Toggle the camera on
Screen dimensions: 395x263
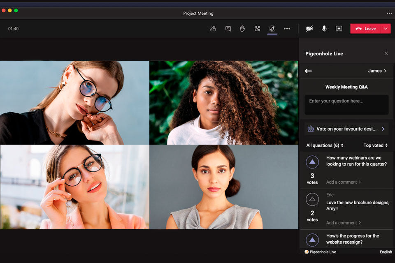[x=309, y=29]
